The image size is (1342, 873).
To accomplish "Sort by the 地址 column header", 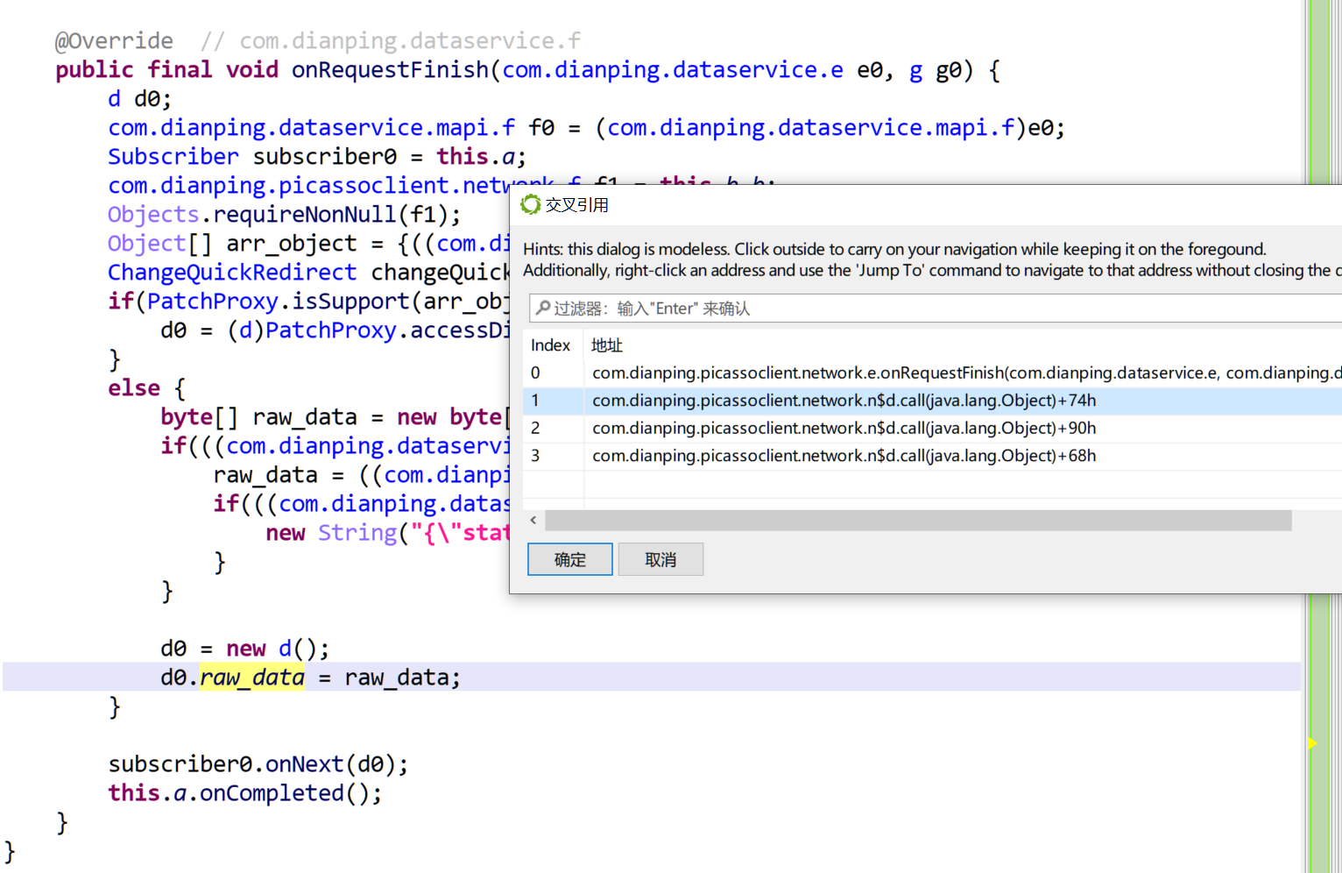I will [607, 345].
